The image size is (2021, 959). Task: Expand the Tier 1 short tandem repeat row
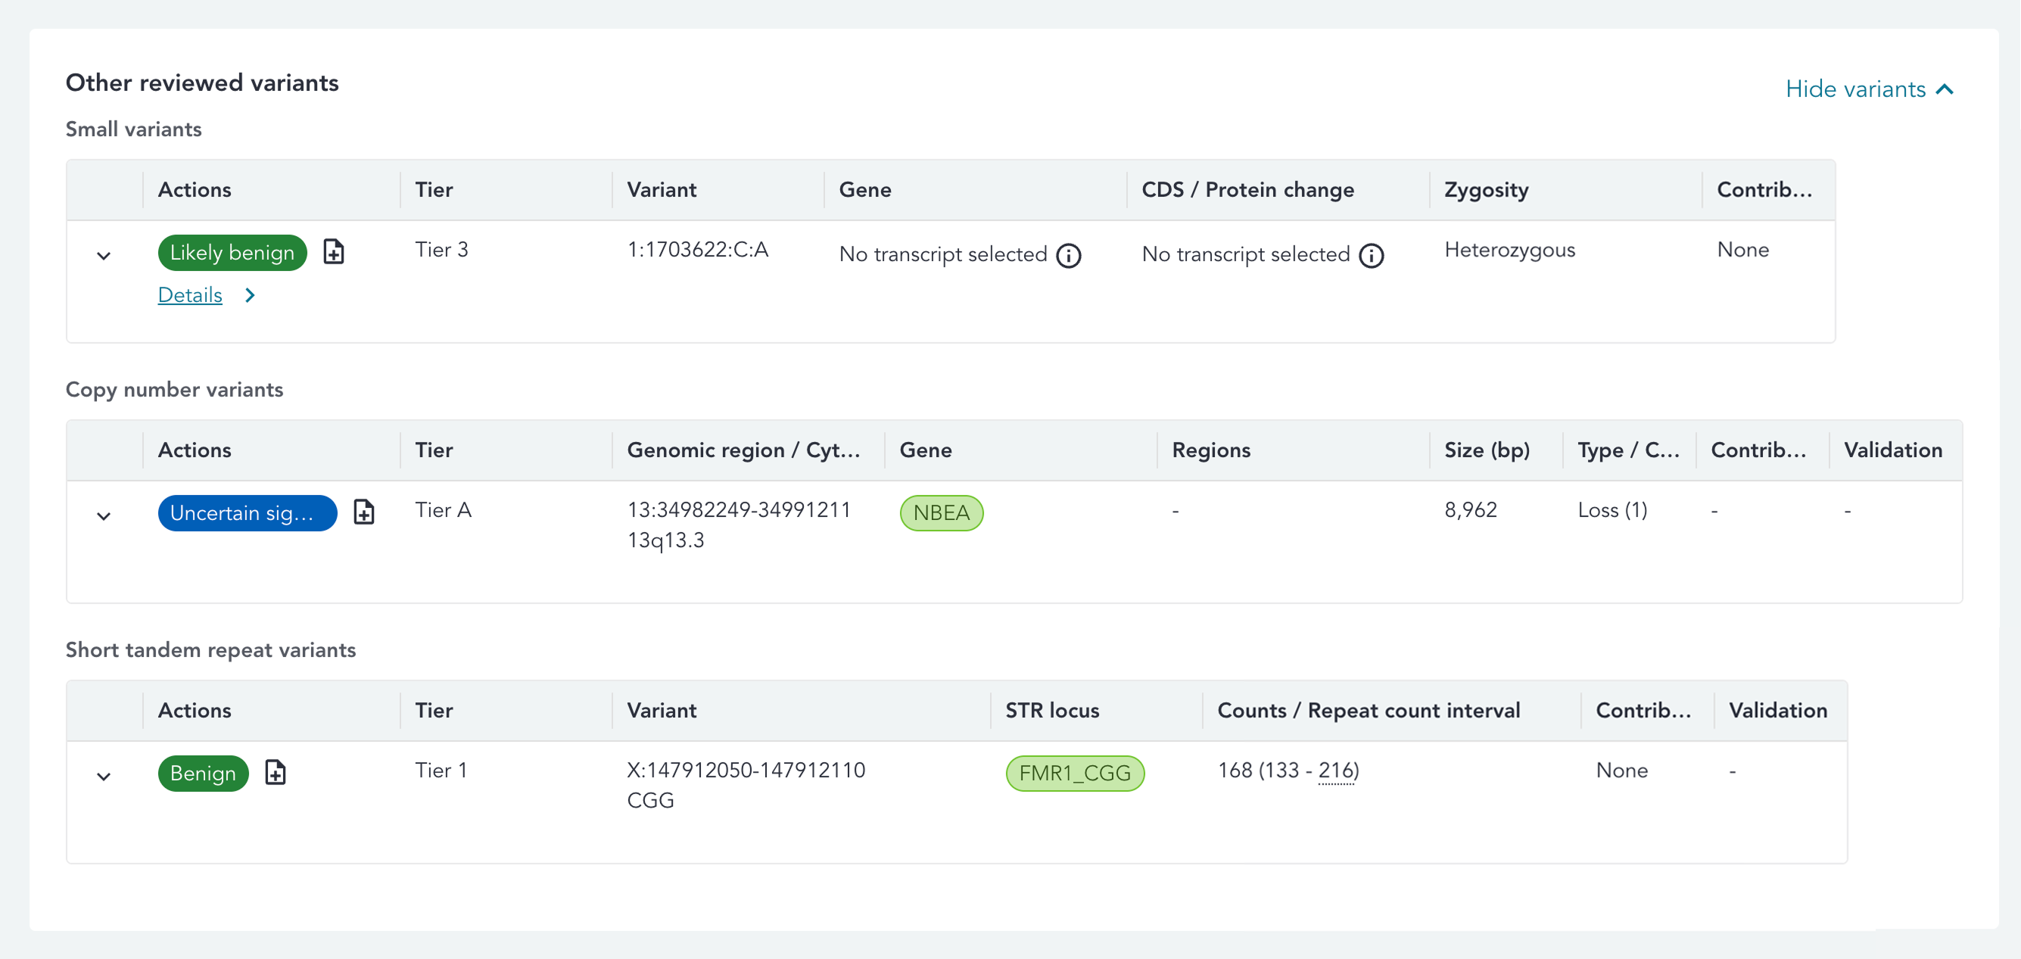tap(104, 776)
